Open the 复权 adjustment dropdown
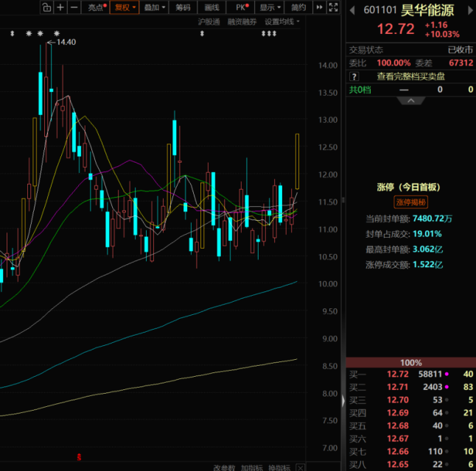 125,7
